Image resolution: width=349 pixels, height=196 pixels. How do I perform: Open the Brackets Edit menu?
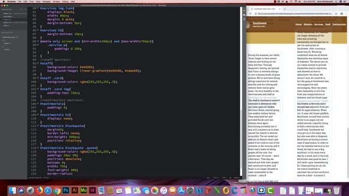pos(26,2)
